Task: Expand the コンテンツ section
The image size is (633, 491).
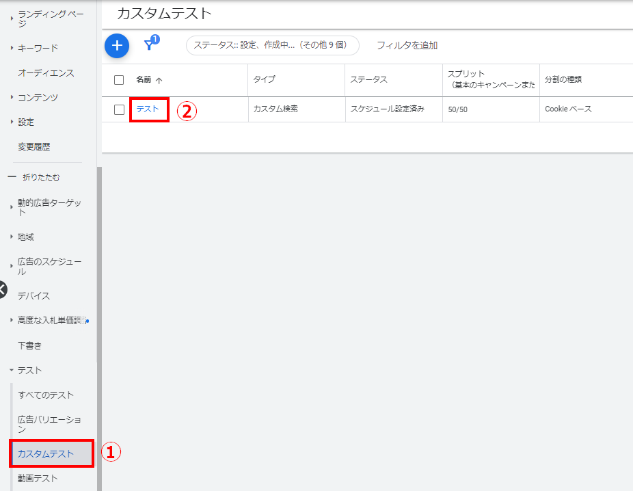Action: pyautogui.click(x=38, y=97)
